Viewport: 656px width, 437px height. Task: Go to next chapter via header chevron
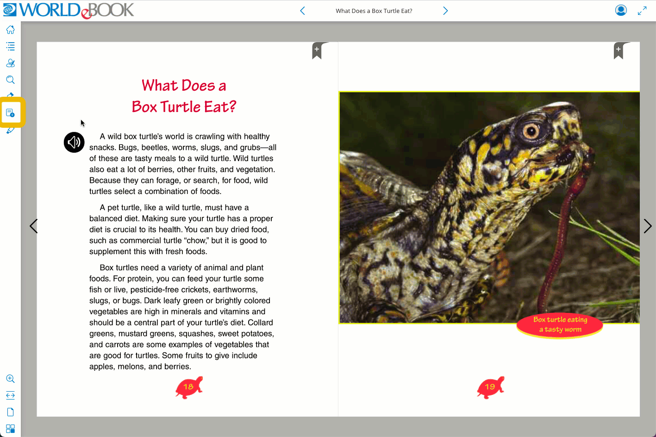tap(445, 11)
